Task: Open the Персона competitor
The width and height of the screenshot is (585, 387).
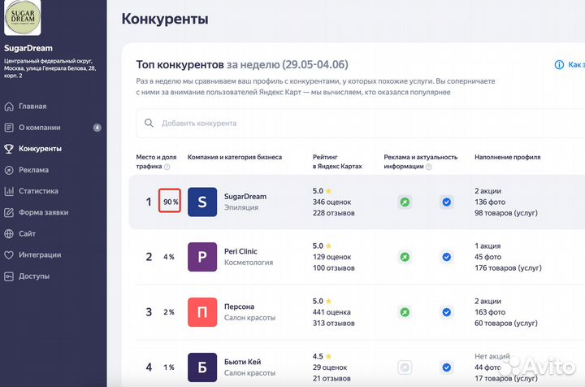Action: (x=239, y=307)
